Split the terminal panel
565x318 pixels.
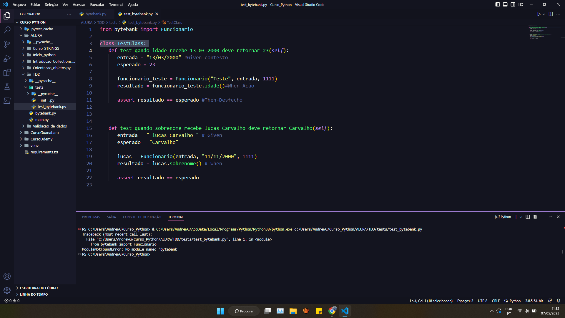tap(528, 217)
